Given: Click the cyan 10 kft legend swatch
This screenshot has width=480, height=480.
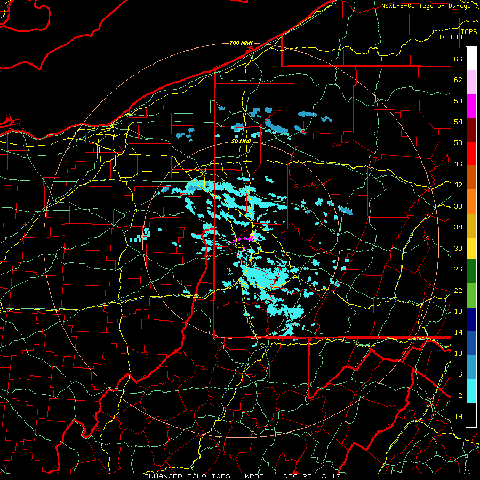Looking at the screenshot, I should [x=471, y=391].
